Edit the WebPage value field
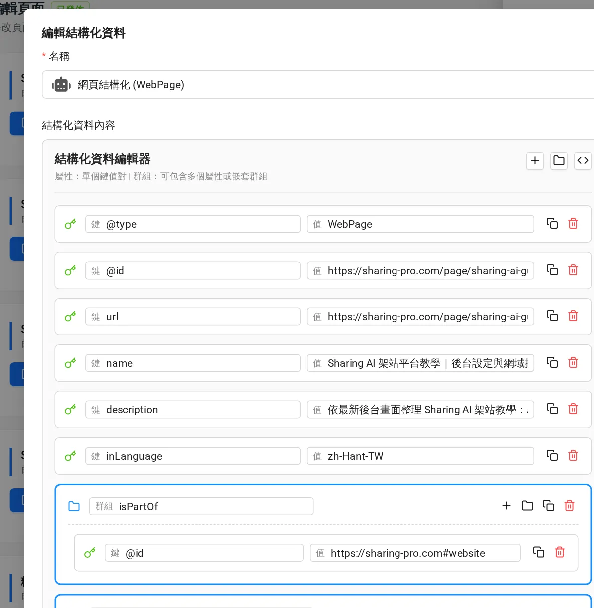The height and width of the screenshot is (608, 594). pyautogui.click(x=420, y=224)
